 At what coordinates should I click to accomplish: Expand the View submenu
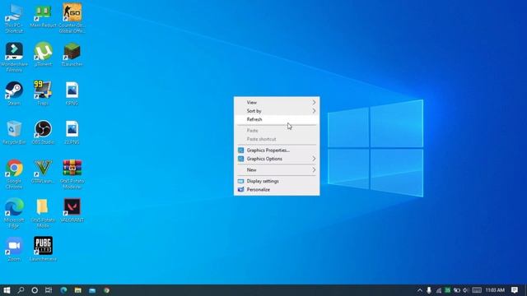click(277, 102)
